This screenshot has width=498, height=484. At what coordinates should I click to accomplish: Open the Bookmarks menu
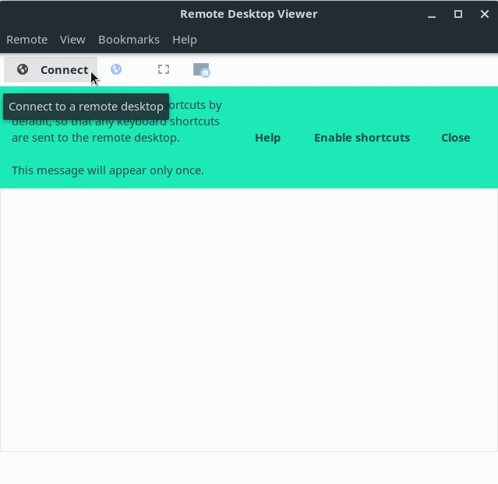[x=129, y=40]
